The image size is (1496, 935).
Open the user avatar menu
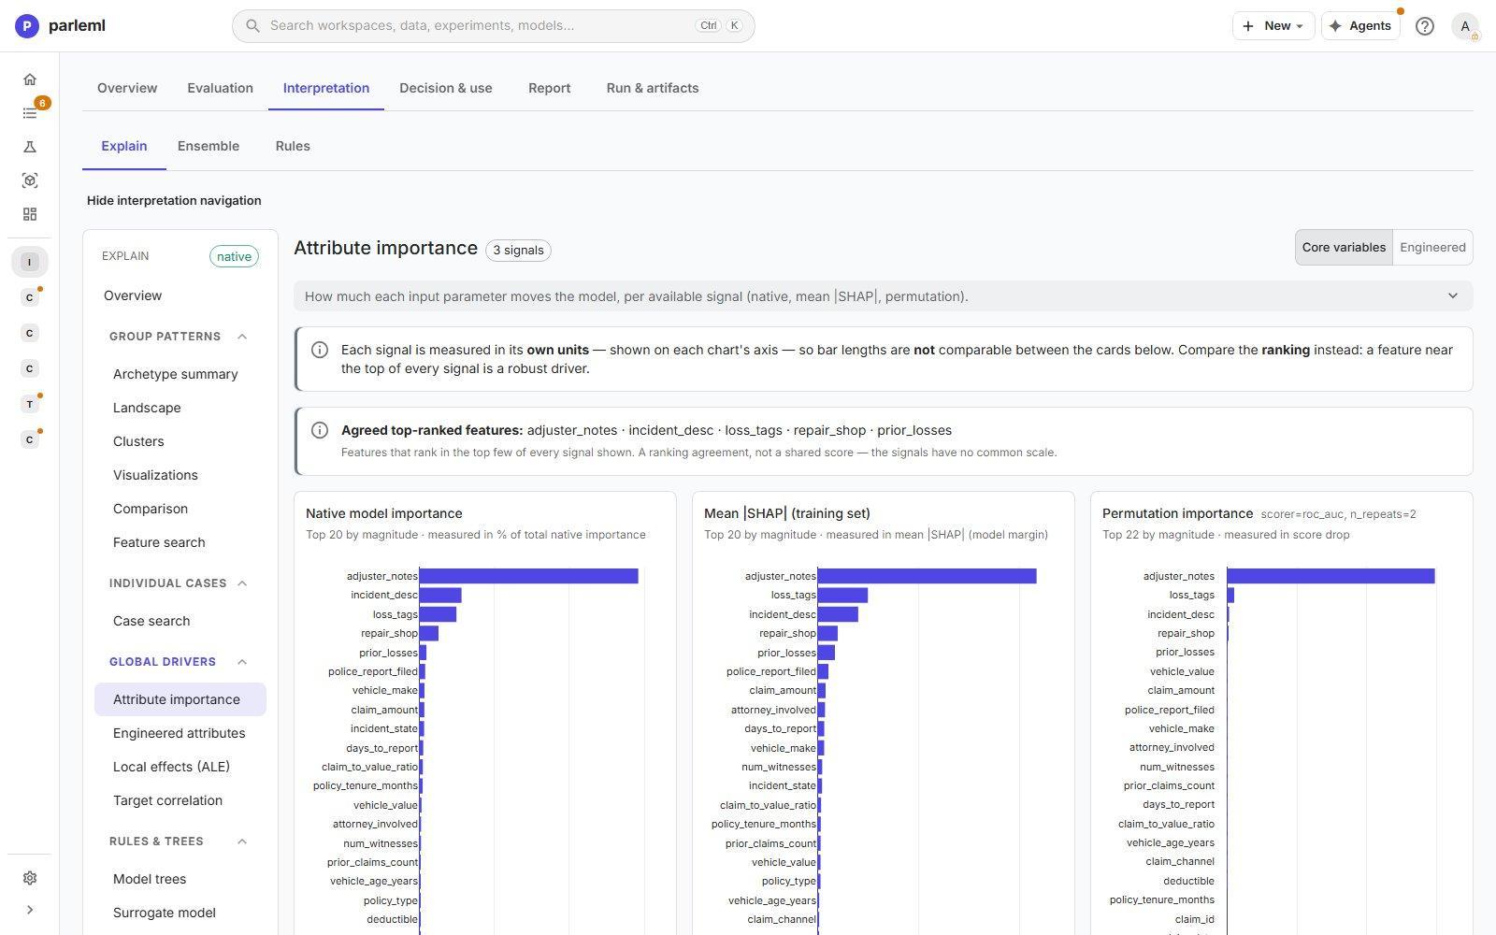(1465, 26)
